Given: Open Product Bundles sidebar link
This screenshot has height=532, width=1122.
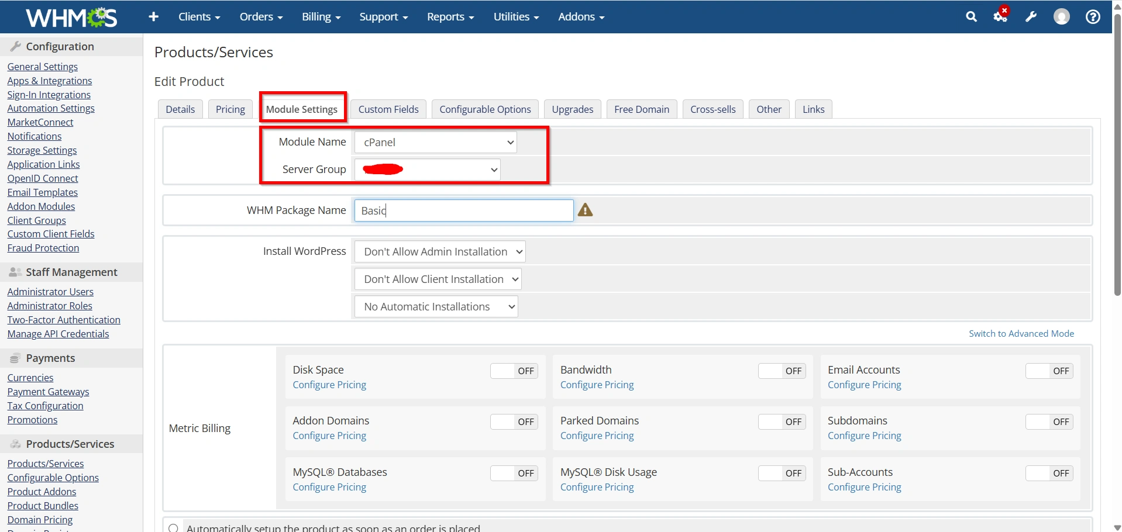Looking at the screenshot, I should click(43, 506).
